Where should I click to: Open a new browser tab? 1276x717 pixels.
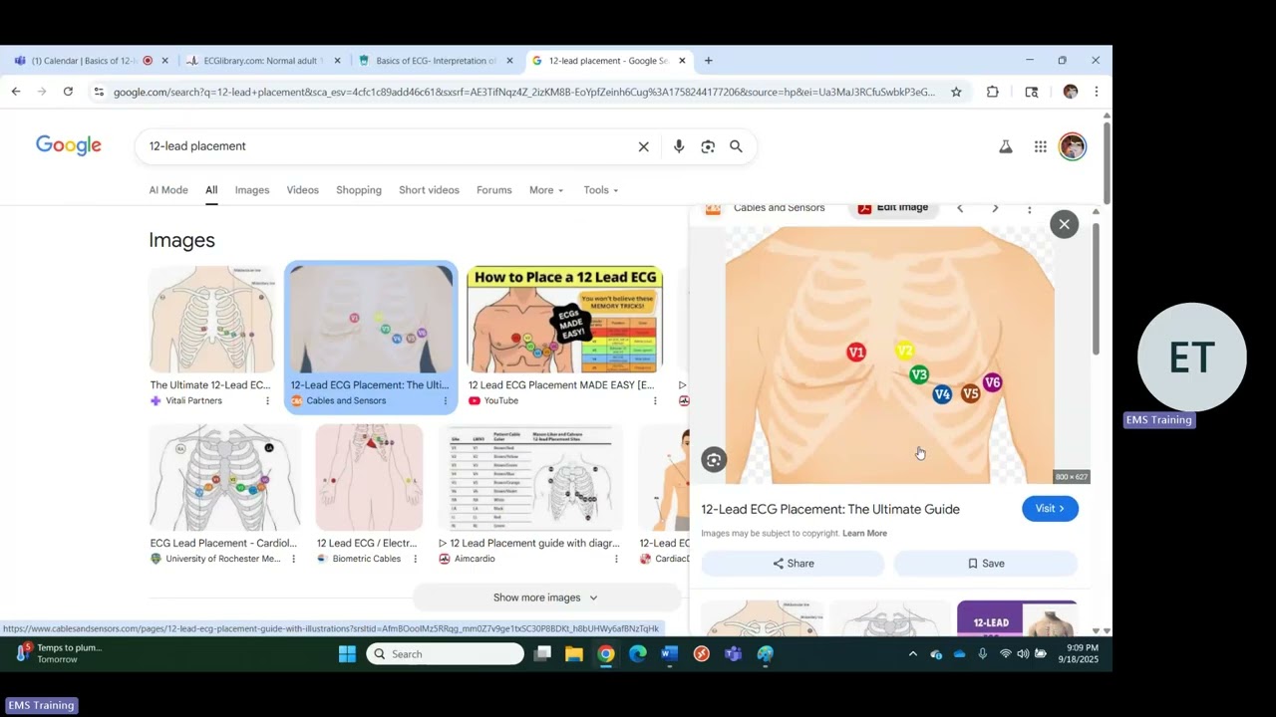pos(709,61)
